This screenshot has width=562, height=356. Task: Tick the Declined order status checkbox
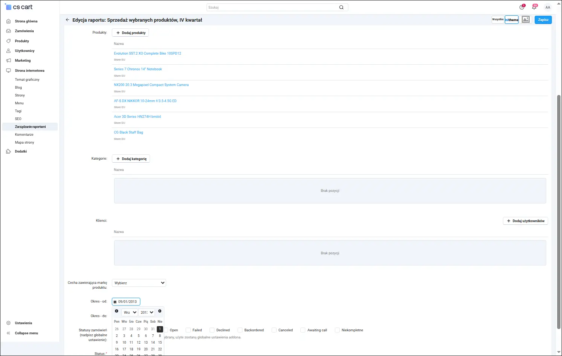[x=212, y=330]
